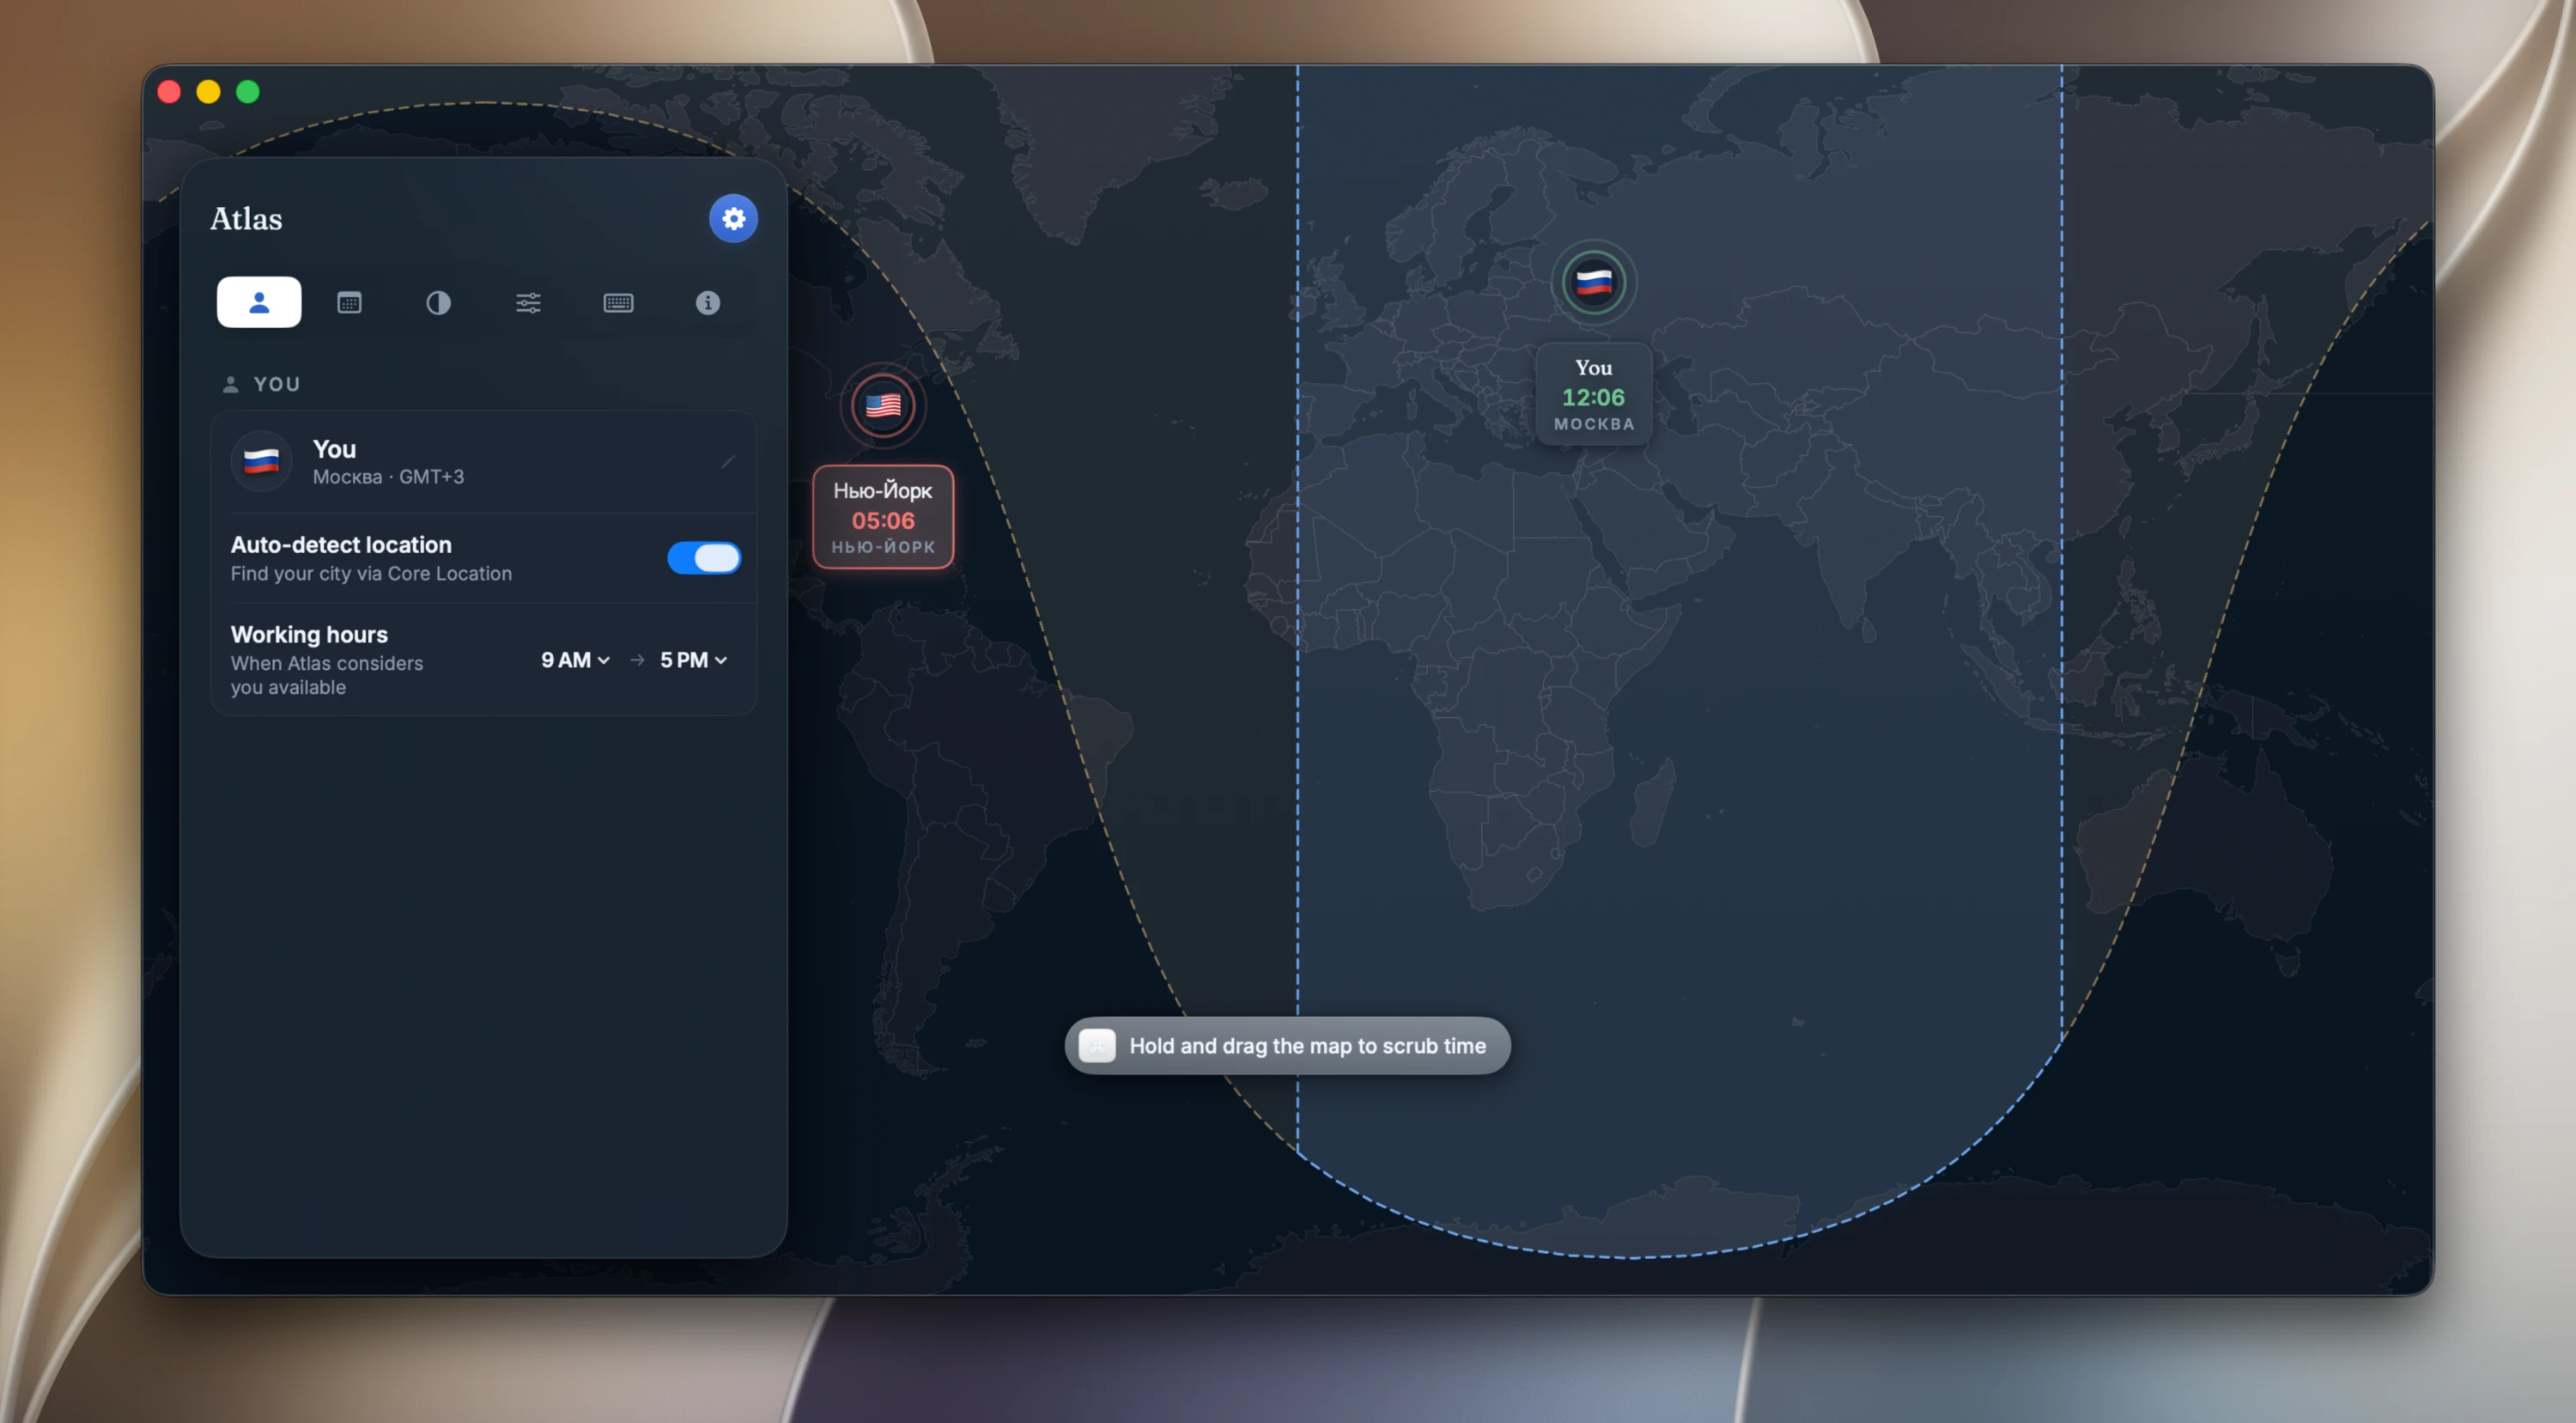Open the 9 AM start-hour dropdown
Image resolution: width=2576 pixels, height=1423 pixels.
click(575, 660)
